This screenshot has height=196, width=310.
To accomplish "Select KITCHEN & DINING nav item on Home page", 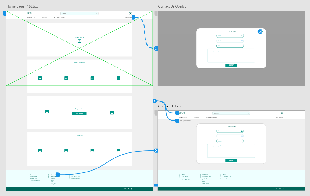I will click(x=60, y=18).
